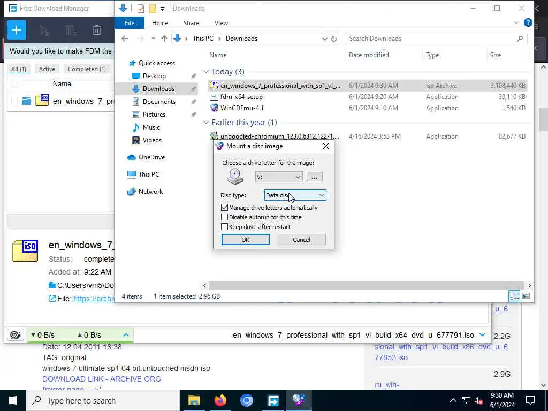
Task: Open the View ribbon tab
Action: tap(221, 23)
